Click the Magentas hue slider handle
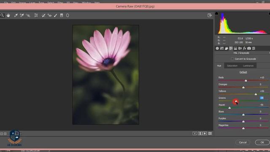270x152 pixels. tap(243, 128)
